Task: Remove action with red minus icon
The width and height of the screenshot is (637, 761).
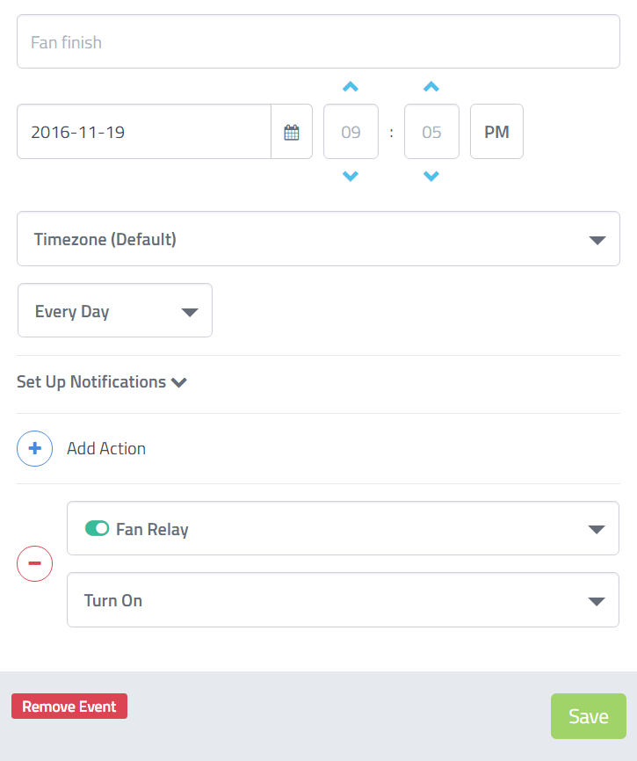Action: tap(35, 563)
